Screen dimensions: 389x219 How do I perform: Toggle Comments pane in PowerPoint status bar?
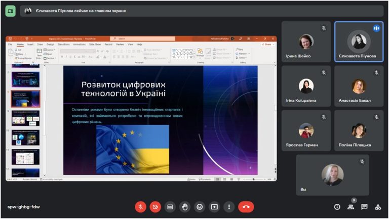click(x=205, y=179)
